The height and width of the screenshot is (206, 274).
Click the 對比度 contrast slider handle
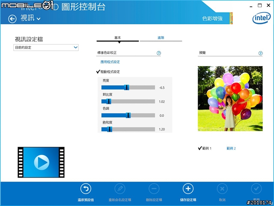tap(108, 101)
